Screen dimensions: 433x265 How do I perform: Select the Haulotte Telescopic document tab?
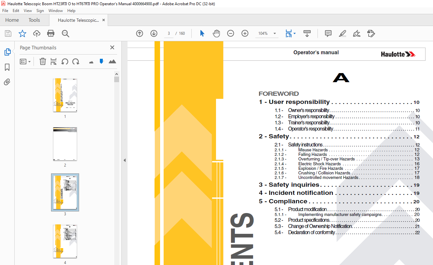[x=78, y=20]
